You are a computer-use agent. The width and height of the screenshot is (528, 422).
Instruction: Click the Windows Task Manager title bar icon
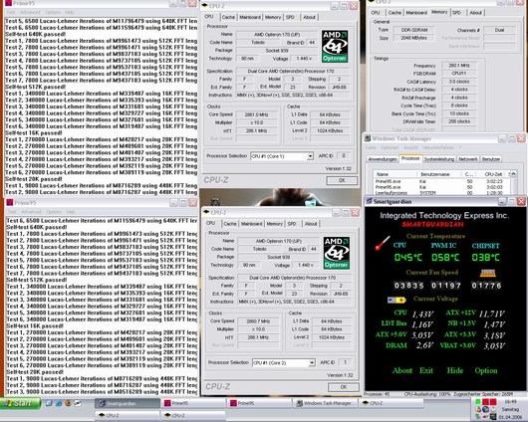pos(368,138)
